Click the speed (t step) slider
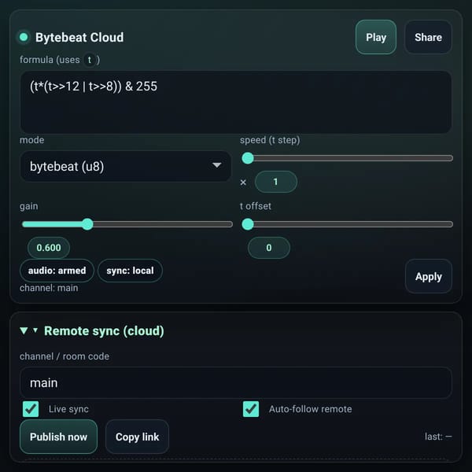The height and width of the screenshot is (472, 472). [348, 158]
